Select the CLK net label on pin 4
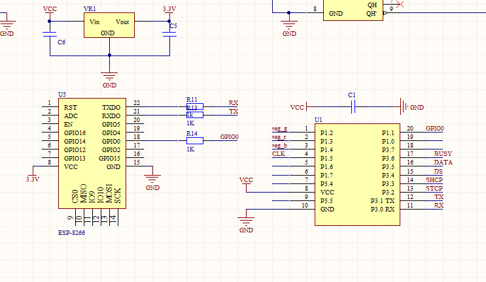Viewport: 486px width, 282px height. 279,154
